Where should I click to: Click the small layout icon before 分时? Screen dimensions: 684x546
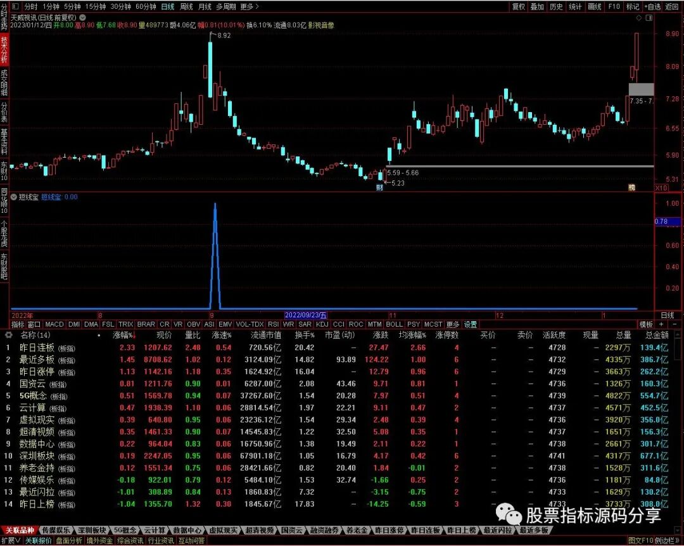(16, 6)
